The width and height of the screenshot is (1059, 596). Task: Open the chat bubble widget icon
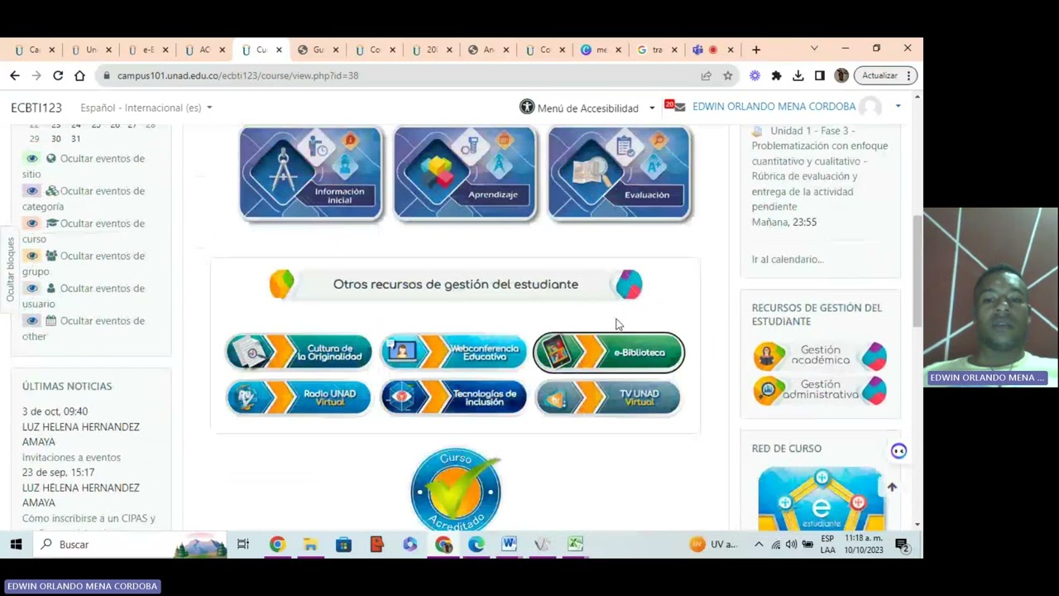(x=898, y=451)
